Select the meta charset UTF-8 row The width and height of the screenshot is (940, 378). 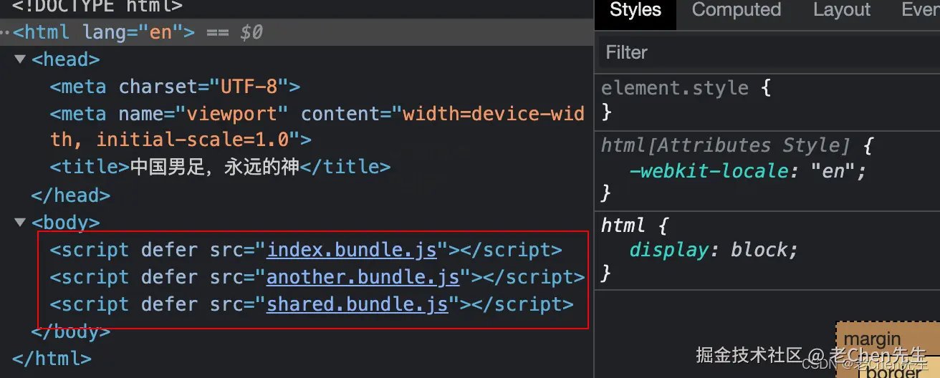pyautogui.click(x=175, y=87)
